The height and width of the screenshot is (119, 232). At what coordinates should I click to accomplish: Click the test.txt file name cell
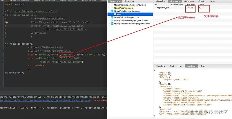coord(190,8)
